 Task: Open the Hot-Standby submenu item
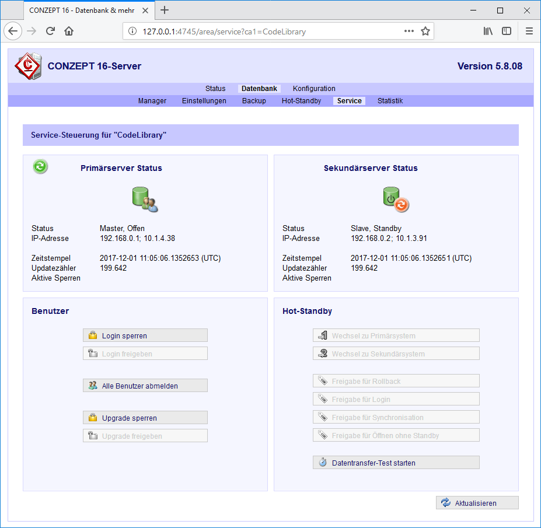(x=301, y=101)
